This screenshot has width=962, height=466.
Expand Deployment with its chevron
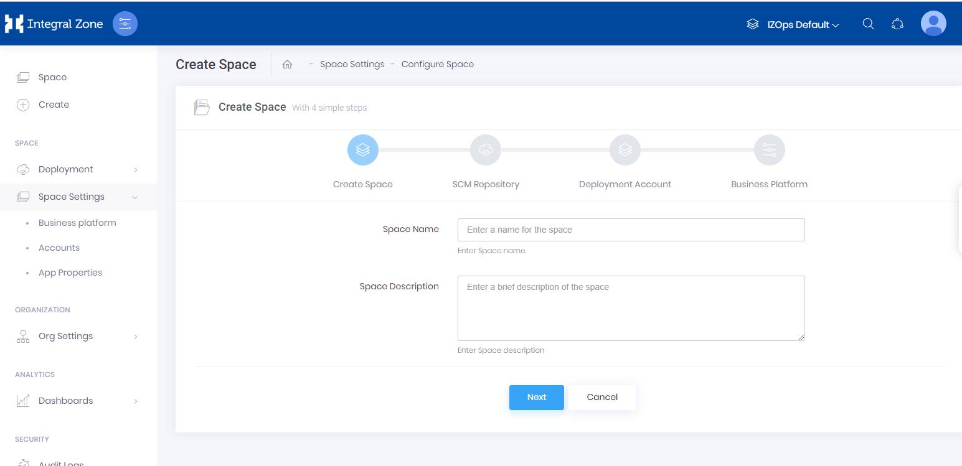136,170
